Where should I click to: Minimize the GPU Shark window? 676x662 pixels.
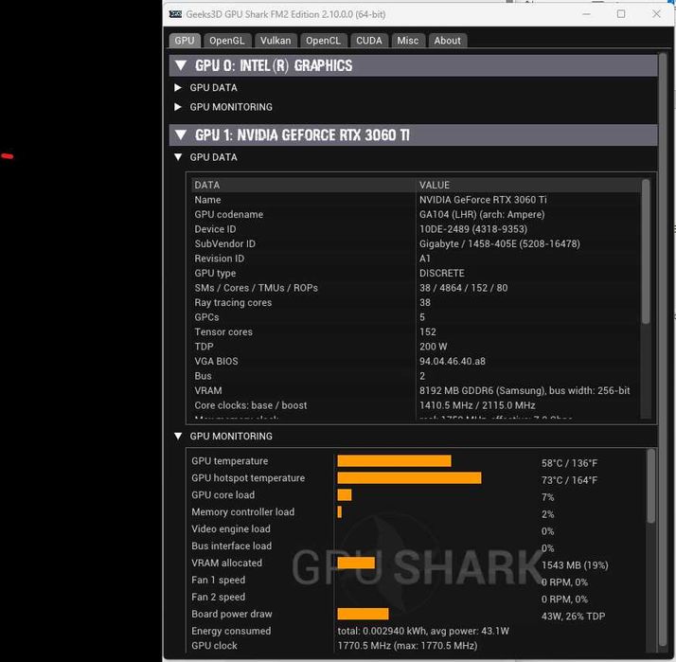click(x=586, y=14)
